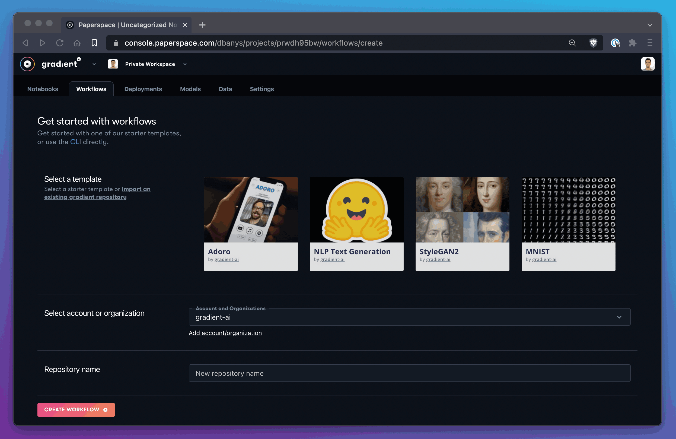Bookmark this page using the bookmark icon
676x439 pixels.
94,43
